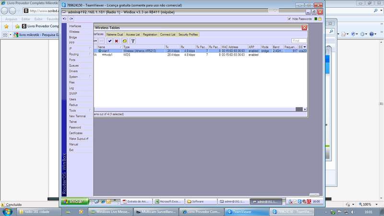Click the Microsoft Excel remote taskbar button
Screen dimensions: 384x216
tap(169, 202)
